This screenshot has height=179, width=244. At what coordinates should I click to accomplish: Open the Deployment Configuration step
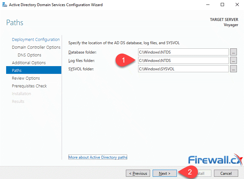coord(36,39)
